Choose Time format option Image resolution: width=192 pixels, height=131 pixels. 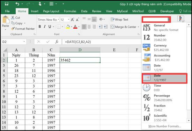click(x=164, y=88)
